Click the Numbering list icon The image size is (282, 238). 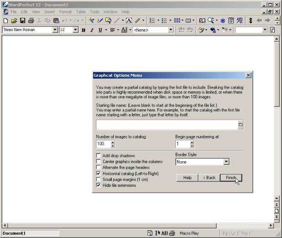point(152,21)
